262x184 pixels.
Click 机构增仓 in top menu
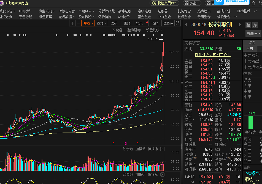tap(184, 11)
